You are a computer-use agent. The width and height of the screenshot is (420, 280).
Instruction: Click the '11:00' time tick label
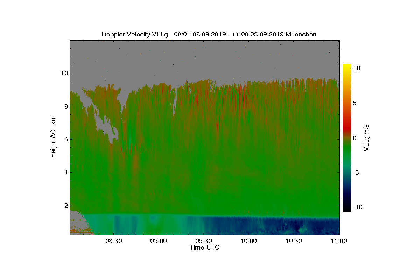[x=338, y=241]
